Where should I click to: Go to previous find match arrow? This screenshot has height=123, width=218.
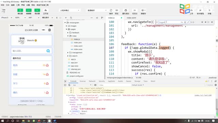coord(202,22)
